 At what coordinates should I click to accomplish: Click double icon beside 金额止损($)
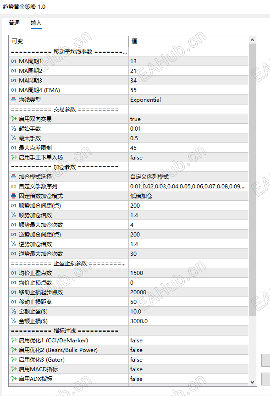pyautogui.click(x=13, y=321)
